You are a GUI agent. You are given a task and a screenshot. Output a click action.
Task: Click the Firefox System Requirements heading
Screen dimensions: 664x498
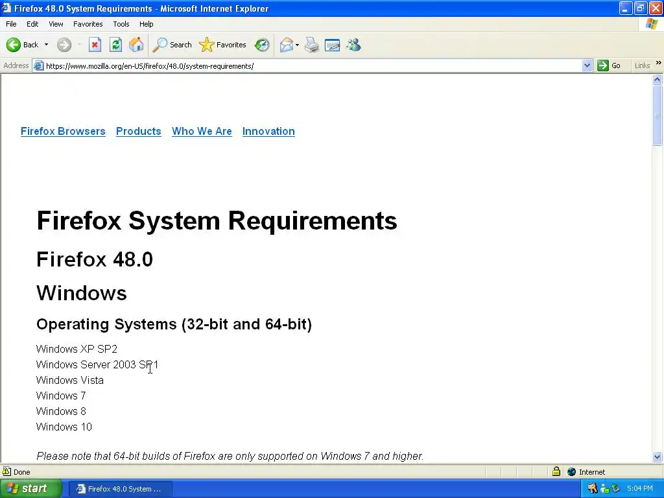(217, 220)
